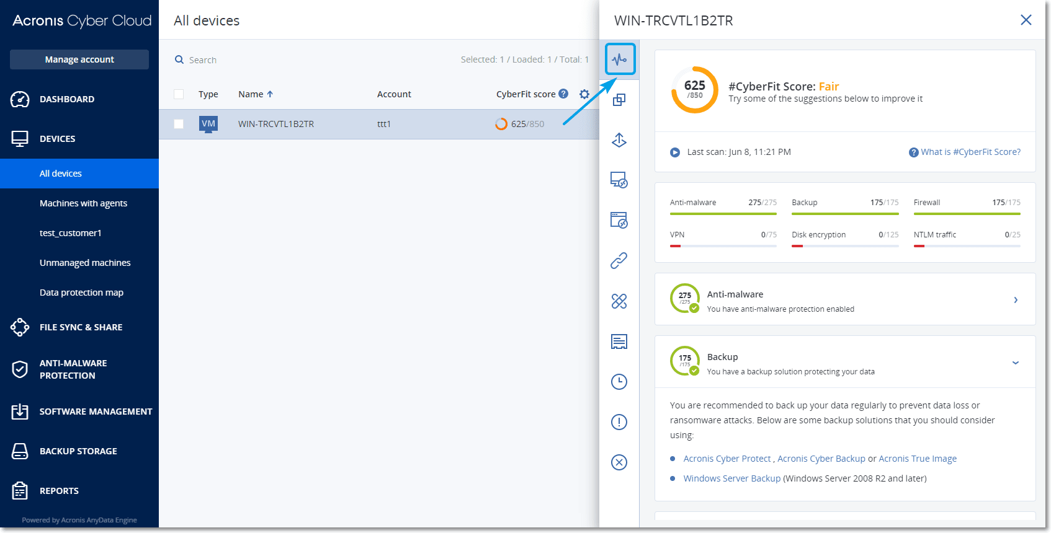Open Backup Storage section
Viewport: 1051px width, 533px height.
click(79, 451)
